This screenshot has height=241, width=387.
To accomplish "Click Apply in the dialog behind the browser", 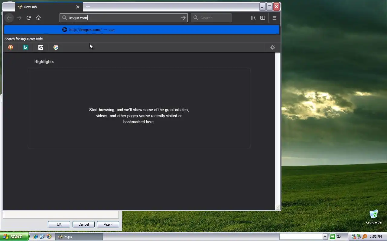I will point(108,224).
